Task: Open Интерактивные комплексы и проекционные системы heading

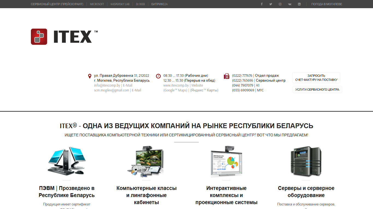Action: click(x=226, y=195)
